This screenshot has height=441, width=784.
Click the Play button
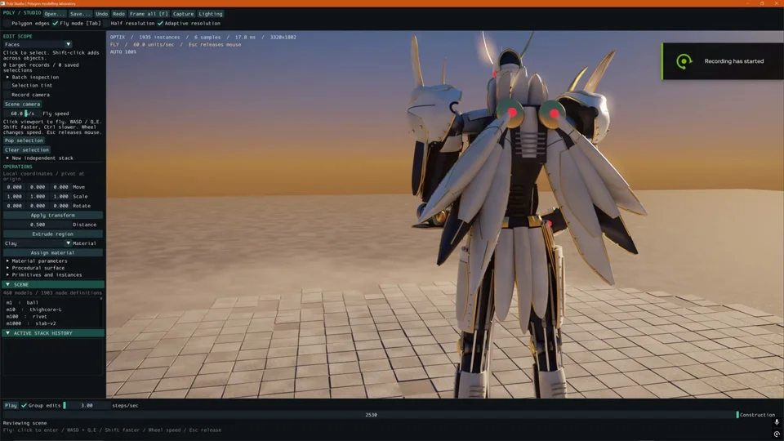(11, 406)
